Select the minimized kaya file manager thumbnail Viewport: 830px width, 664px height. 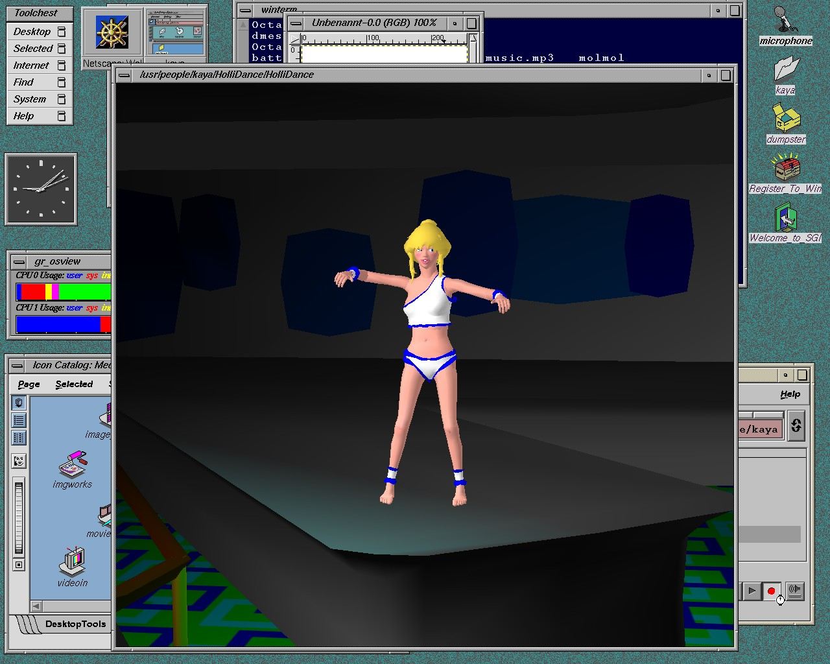(175, 34)
